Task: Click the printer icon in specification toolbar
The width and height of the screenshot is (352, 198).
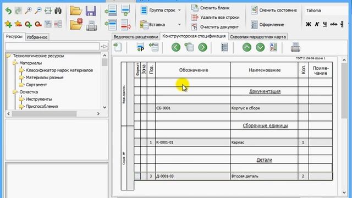Action: pos(295,47)
